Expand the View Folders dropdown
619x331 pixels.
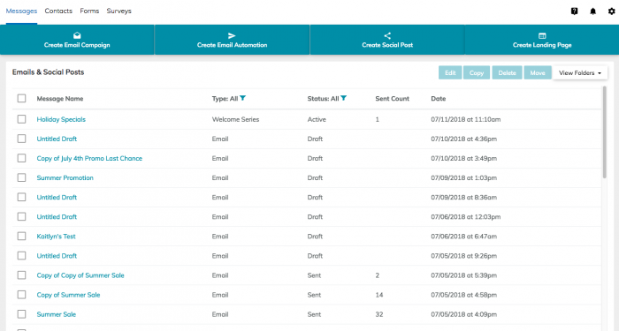click(580, 73)
